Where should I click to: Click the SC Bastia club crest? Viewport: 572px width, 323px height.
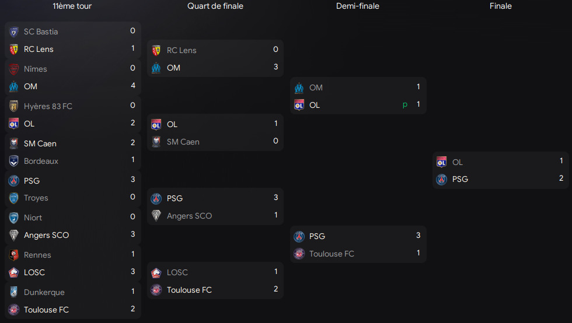click(14, 31)
